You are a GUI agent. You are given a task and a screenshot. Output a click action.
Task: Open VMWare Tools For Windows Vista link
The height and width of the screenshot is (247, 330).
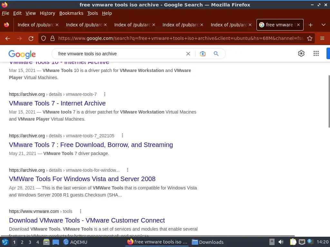pyautogui.click(x=82, y=179)
